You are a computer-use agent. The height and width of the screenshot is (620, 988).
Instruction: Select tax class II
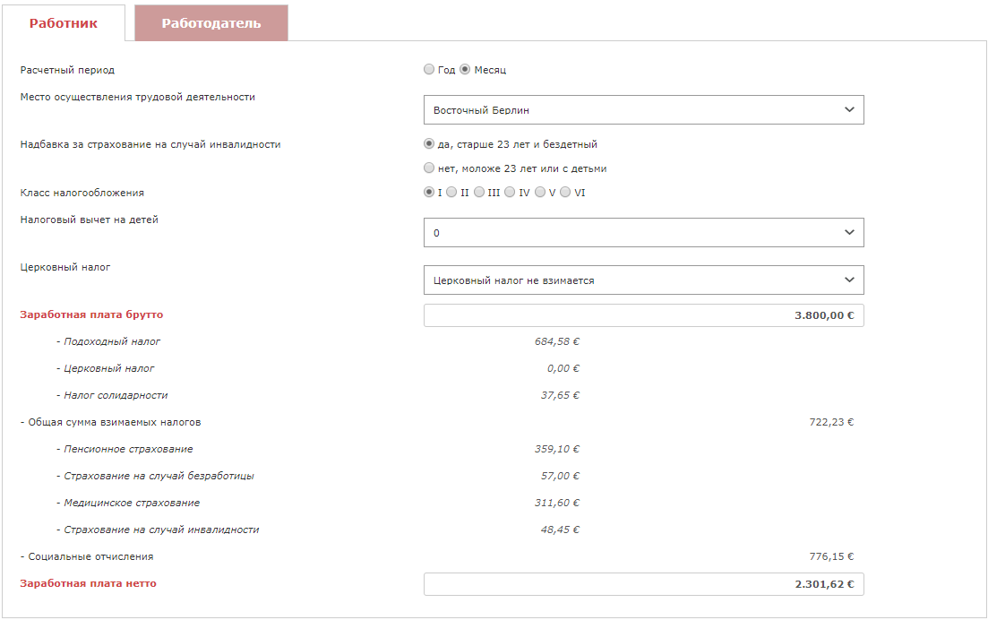pos(451,192)
